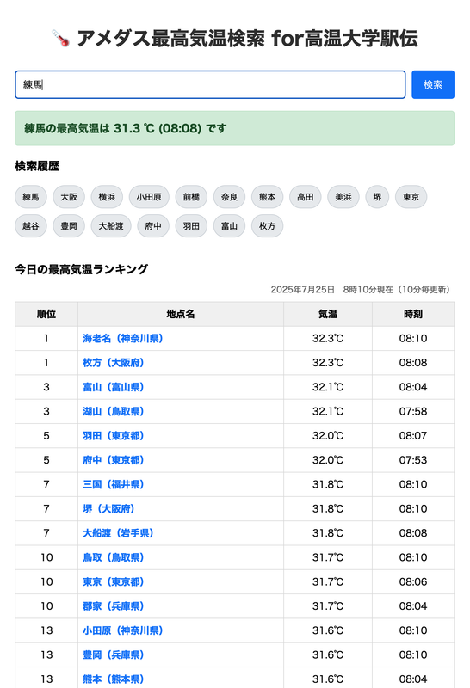
Task: Select the 高田 history chip
Action: 306,197
